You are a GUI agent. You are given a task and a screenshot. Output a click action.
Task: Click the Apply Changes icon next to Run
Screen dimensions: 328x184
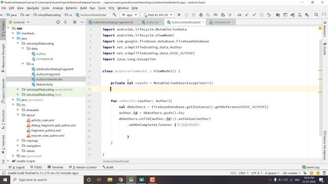click(x=187, y=15)
